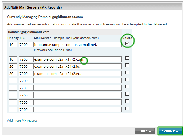This screenshot has height=137, width=185.
Task: Check Delete box for example.com.c2.mx1.ik2.com record
Action: 127,58
